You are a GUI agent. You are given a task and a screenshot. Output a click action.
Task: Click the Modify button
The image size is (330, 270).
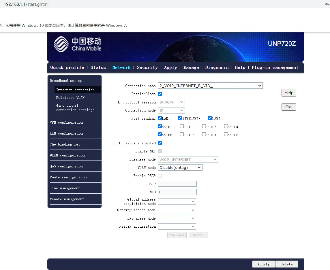pos(264,264)
